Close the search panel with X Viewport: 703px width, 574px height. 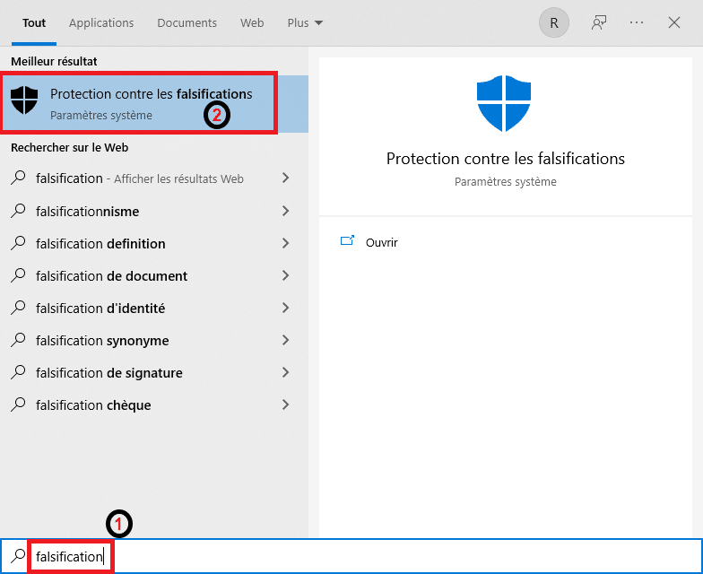(x=674, y=22)
